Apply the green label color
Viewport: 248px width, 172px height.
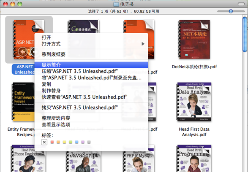[71, 142]
